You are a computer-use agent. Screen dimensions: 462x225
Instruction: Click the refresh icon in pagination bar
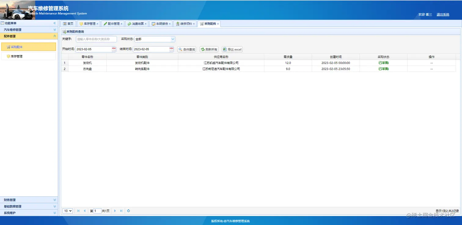(128, 211)
